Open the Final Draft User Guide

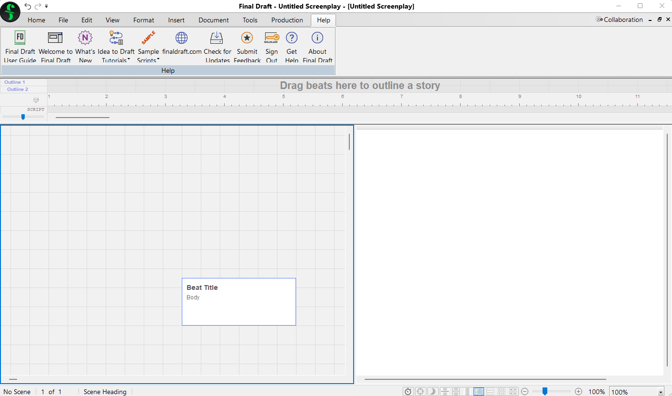click(x=20, y=46)
